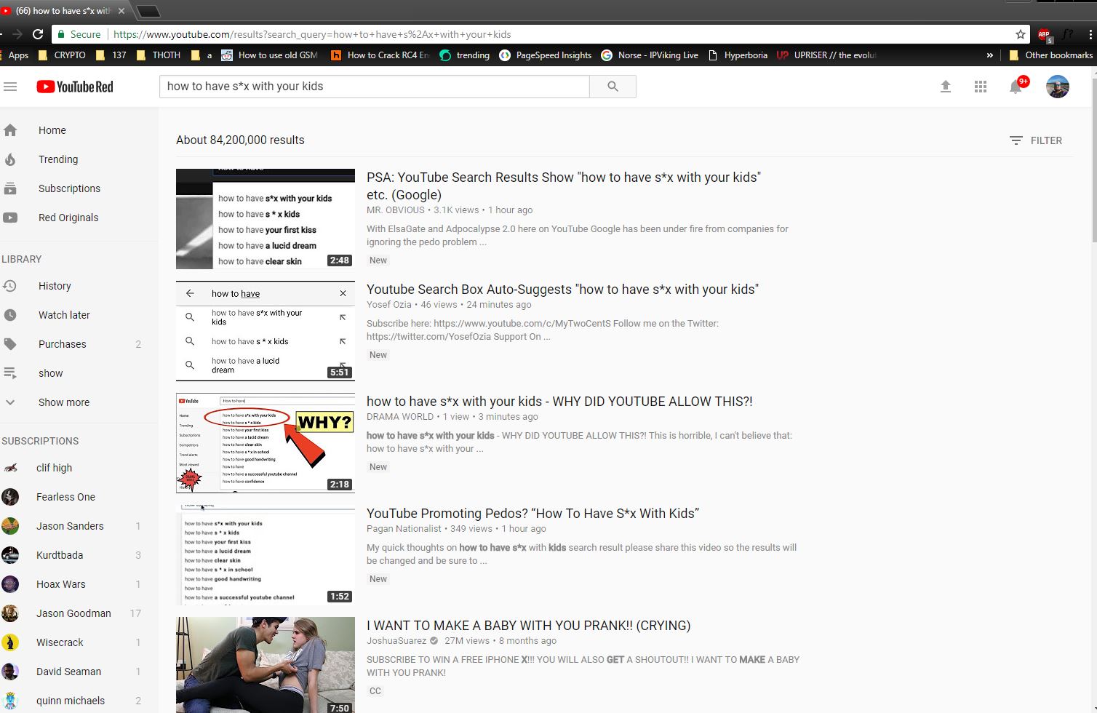
Task: Open the YouTube apps grid icon
Action: click(x=981, y=87)
